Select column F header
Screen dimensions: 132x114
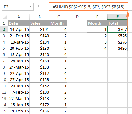pyautogui.click(x=117, y=17)
